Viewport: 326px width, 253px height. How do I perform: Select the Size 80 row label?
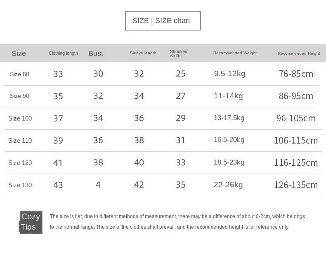19,74
